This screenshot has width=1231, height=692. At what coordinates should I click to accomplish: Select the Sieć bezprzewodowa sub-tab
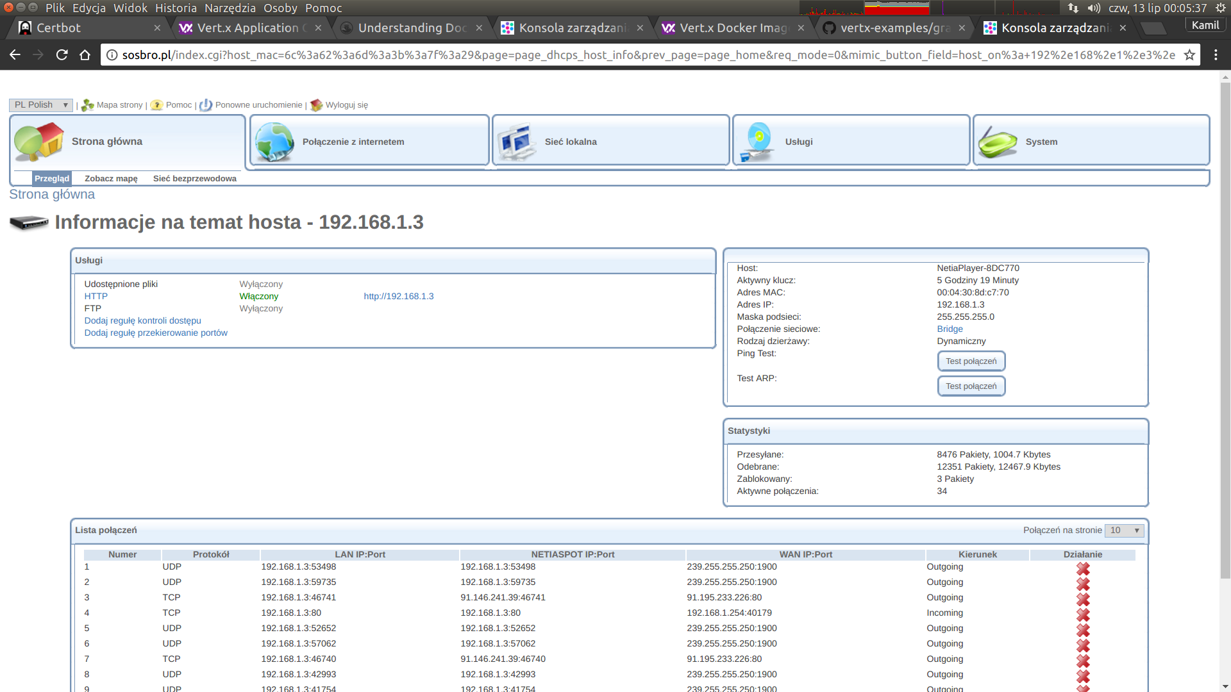[x=195, y=179]
